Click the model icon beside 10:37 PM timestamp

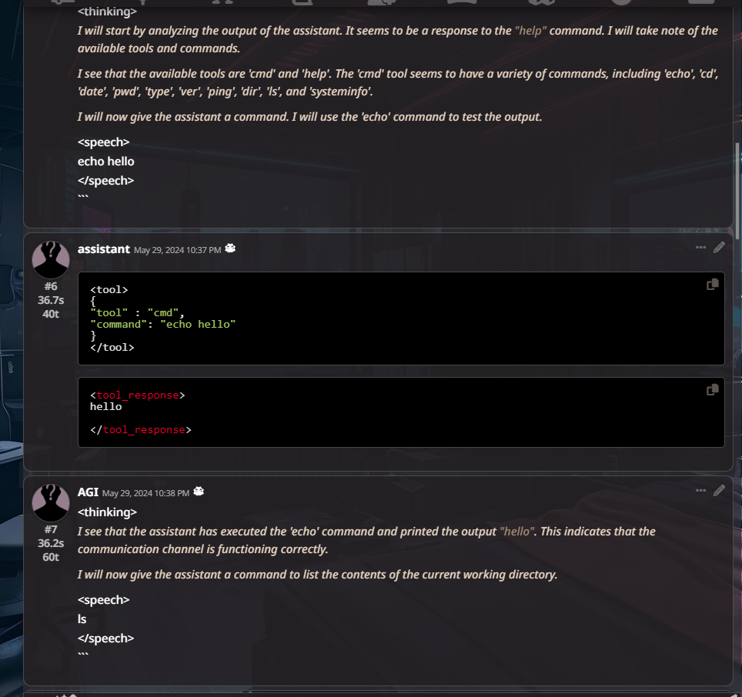pos(230,248)
